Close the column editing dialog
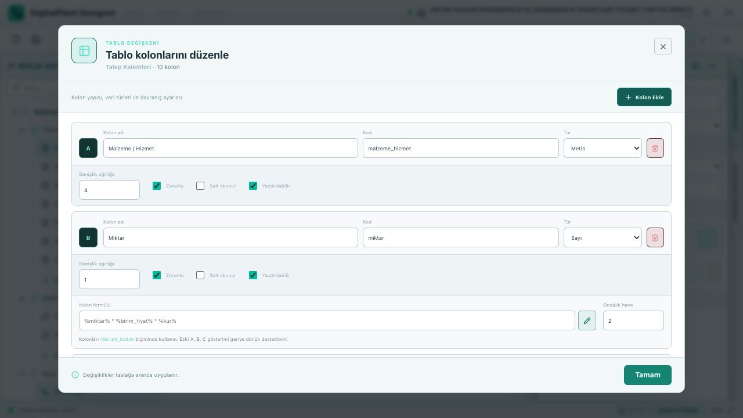The width and height of the screenshot is (743, 418). click(x=663, y=46)
